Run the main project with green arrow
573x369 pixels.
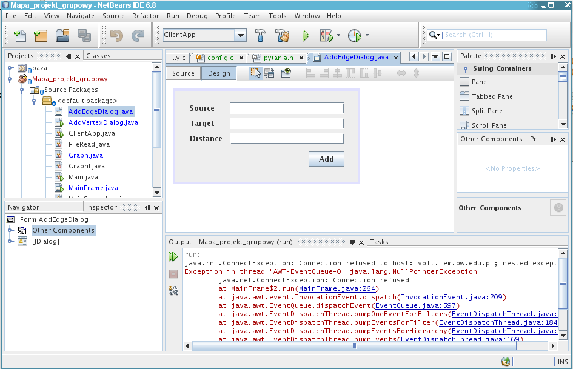click(x=306, y=35)
